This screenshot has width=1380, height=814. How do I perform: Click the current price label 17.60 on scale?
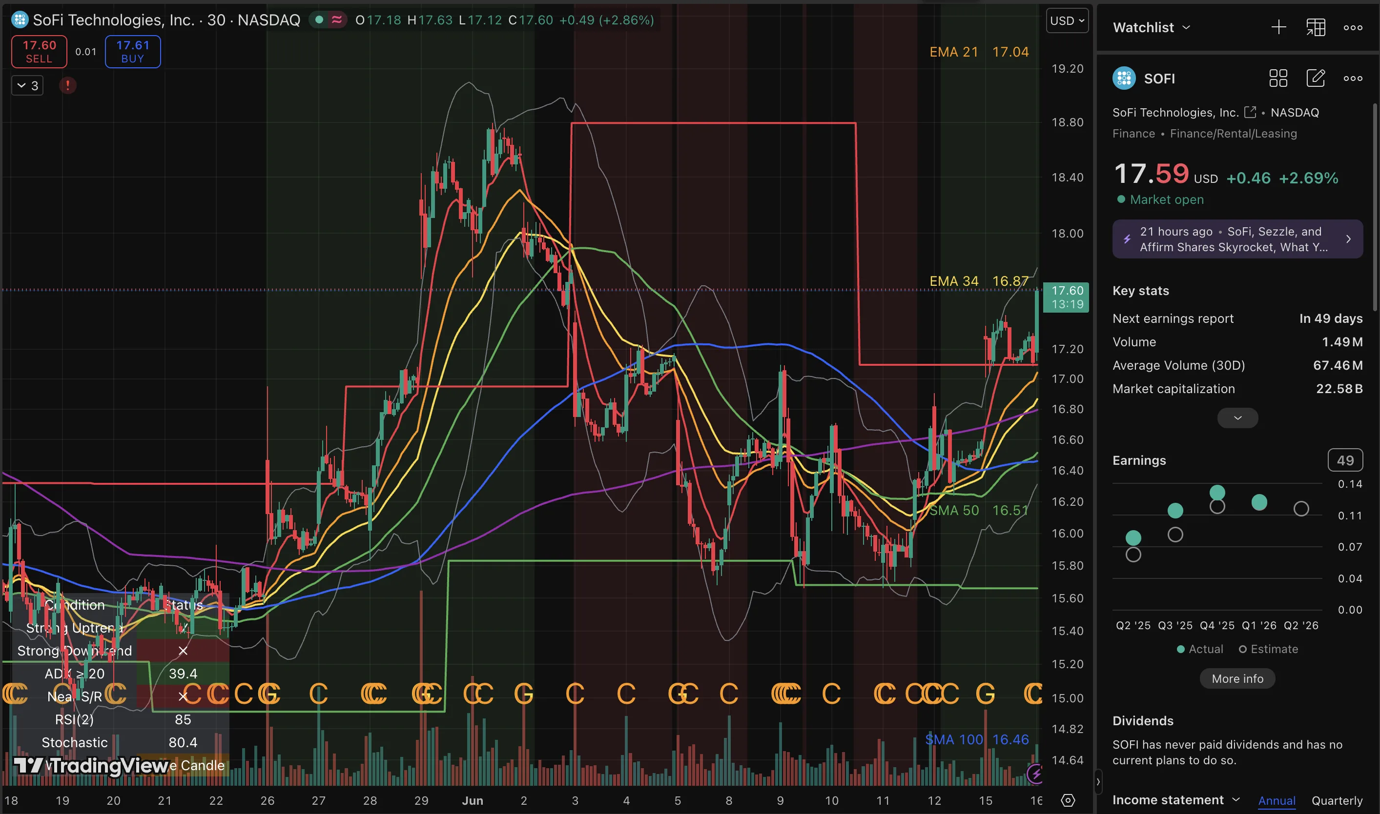(x=1066, y=297)
